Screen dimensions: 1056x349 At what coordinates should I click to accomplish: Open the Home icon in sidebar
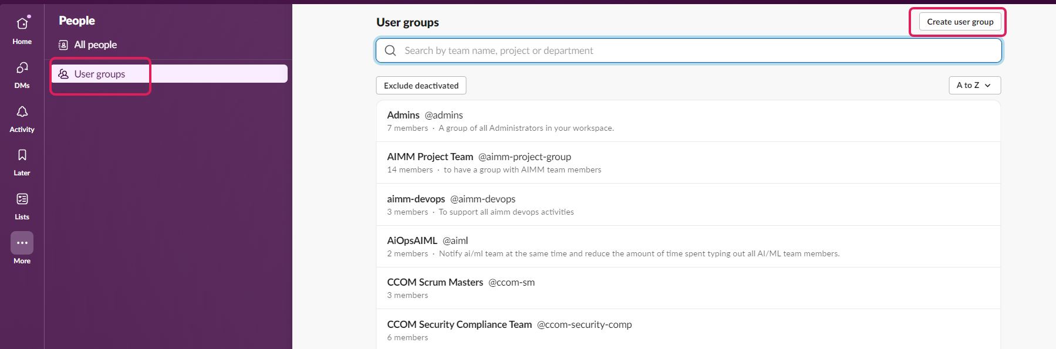(x=22, y=23)
